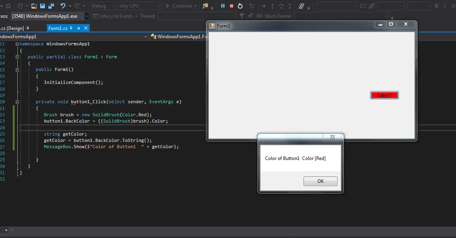Restart the debugging session
The image size is (456, 238).
240,6
